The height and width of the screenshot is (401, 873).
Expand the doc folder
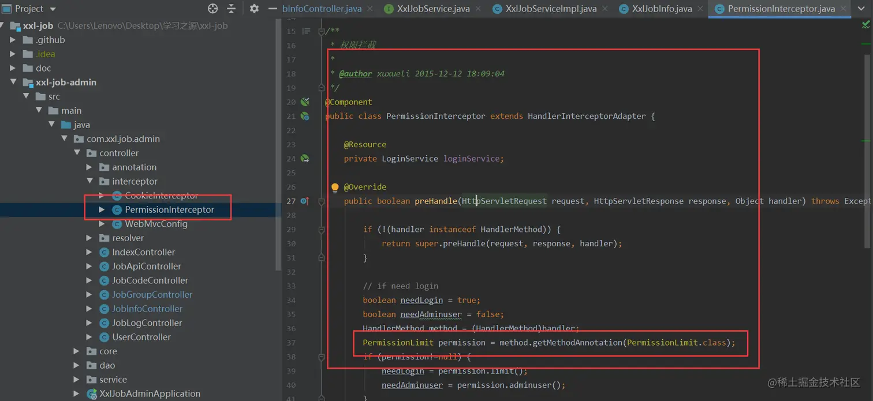point(13,68)
